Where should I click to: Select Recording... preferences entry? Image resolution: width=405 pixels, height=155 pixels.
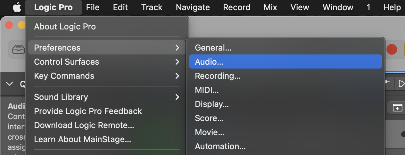(x=218, y=76)
